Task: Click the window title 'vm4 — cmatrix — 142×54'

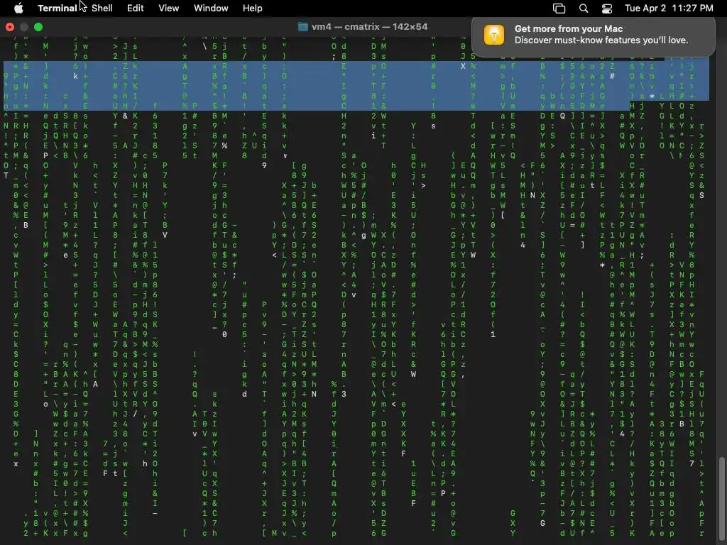Action: (x=369, y=27)
